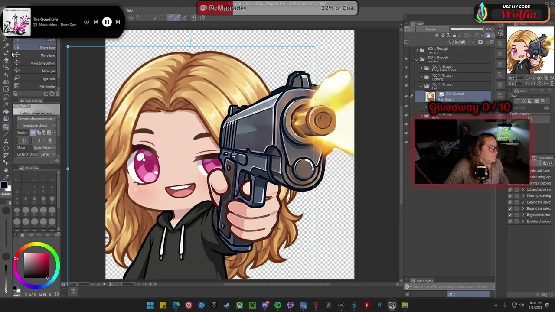Collapse the Frame 2 folder

coord(417,60)
